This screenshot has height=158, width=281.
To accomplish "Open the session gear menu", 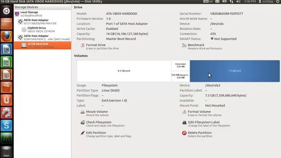I will [x=278, y=2].
